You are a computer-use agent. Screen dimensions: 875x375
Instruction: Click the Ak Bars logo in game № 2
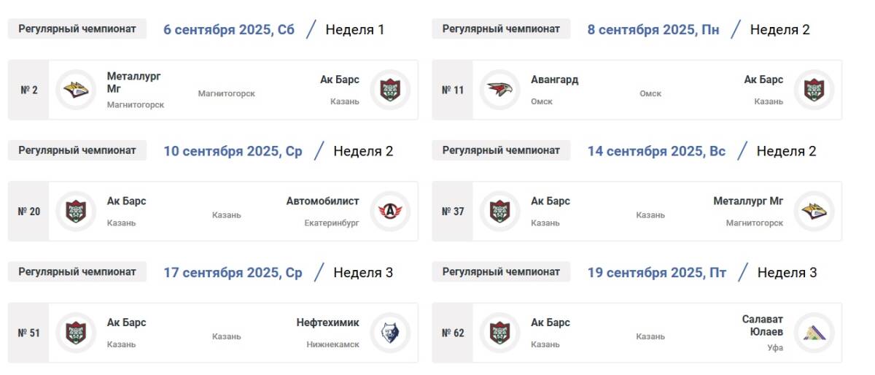click(390, 90)
